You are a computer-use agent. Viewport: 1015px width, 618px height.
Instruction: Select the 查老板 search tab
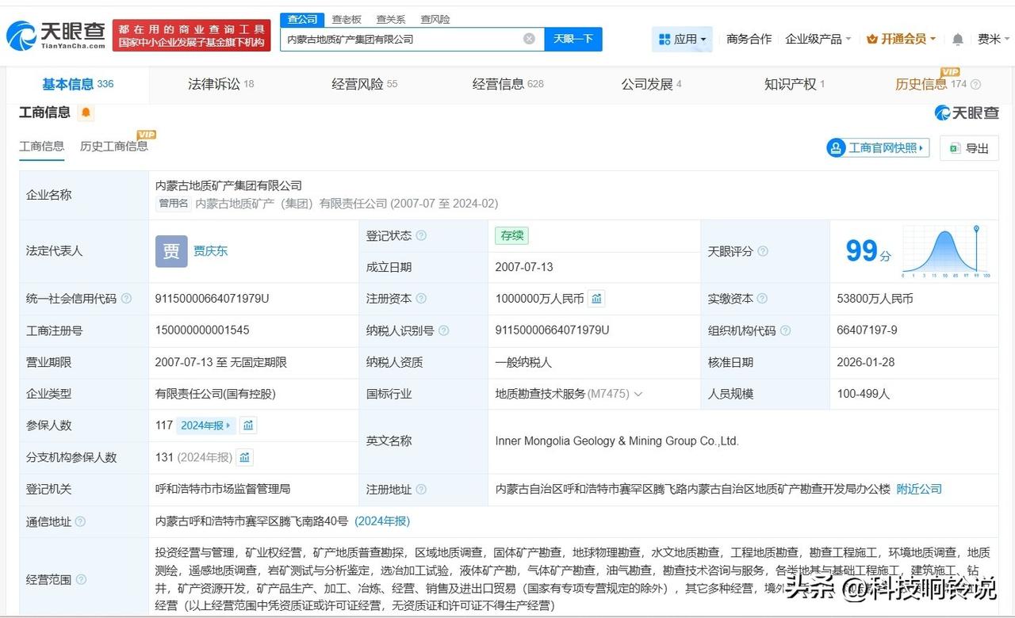click(x=347, y=19)
